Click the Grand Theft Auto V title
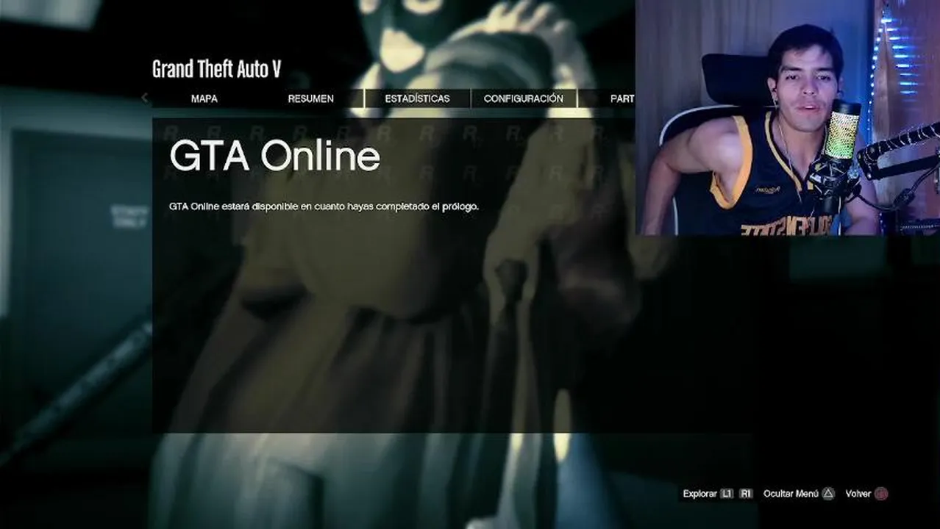Screen dimensions: 940x529 tap(216, 70)
